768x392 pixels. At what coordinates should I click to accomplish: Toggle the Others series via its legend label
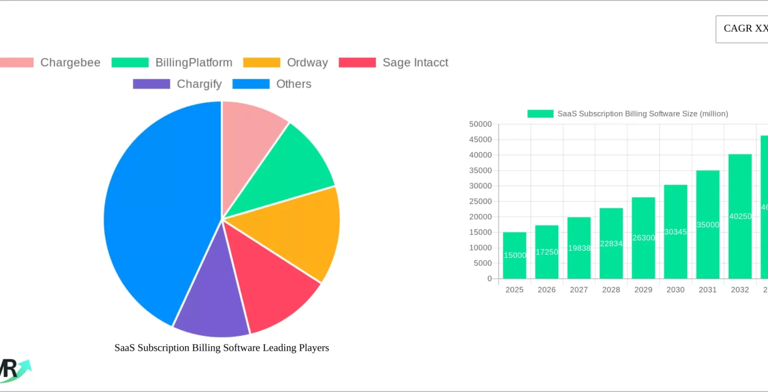pyautogui.click(x=294, y=84)
